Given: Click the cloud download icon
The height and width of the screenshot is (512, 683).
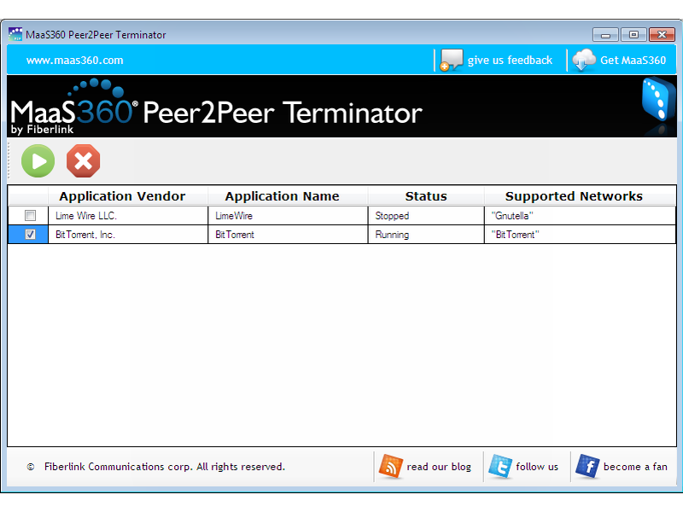Looking at the screenshot, I should (x=584, y=60).
